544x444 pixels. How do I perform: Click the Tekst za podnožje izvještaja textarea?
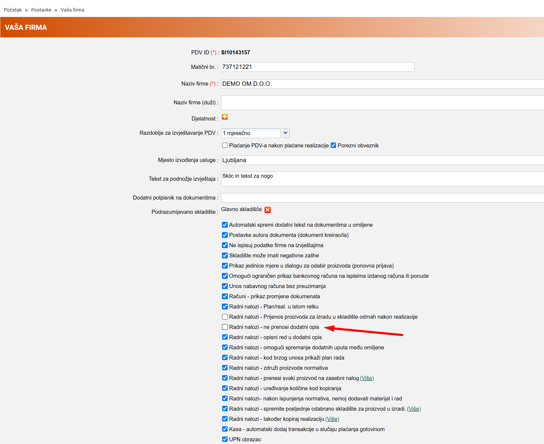[382, 179]
